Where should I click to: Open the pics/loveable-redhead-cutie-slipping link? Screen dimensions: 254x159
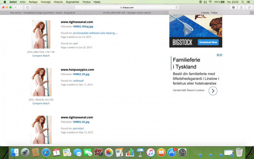[x=95, y=33]
